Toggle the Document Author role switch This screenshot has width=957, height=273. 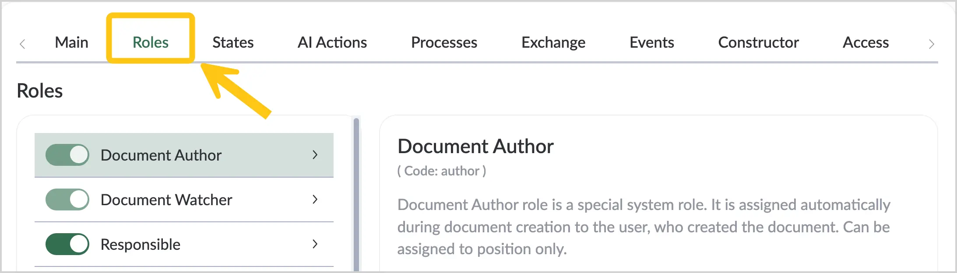coord(67,155)
